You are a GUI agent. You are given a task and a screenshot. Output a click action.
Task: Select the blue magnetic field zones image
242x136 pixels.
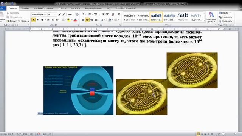coord(78,91)
